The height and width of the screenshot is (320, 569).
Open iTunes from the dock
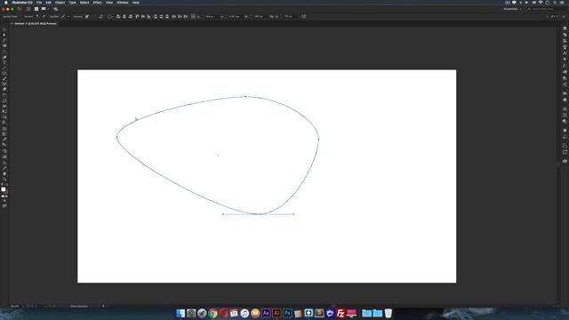click(244, 313)
